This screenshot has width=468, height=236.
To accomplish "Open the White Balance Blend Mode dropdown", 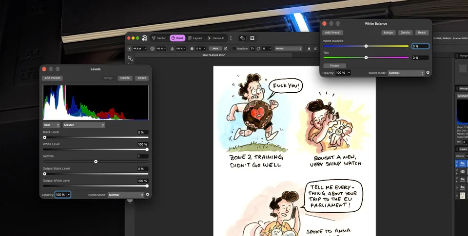I will [x=406, y=73].
